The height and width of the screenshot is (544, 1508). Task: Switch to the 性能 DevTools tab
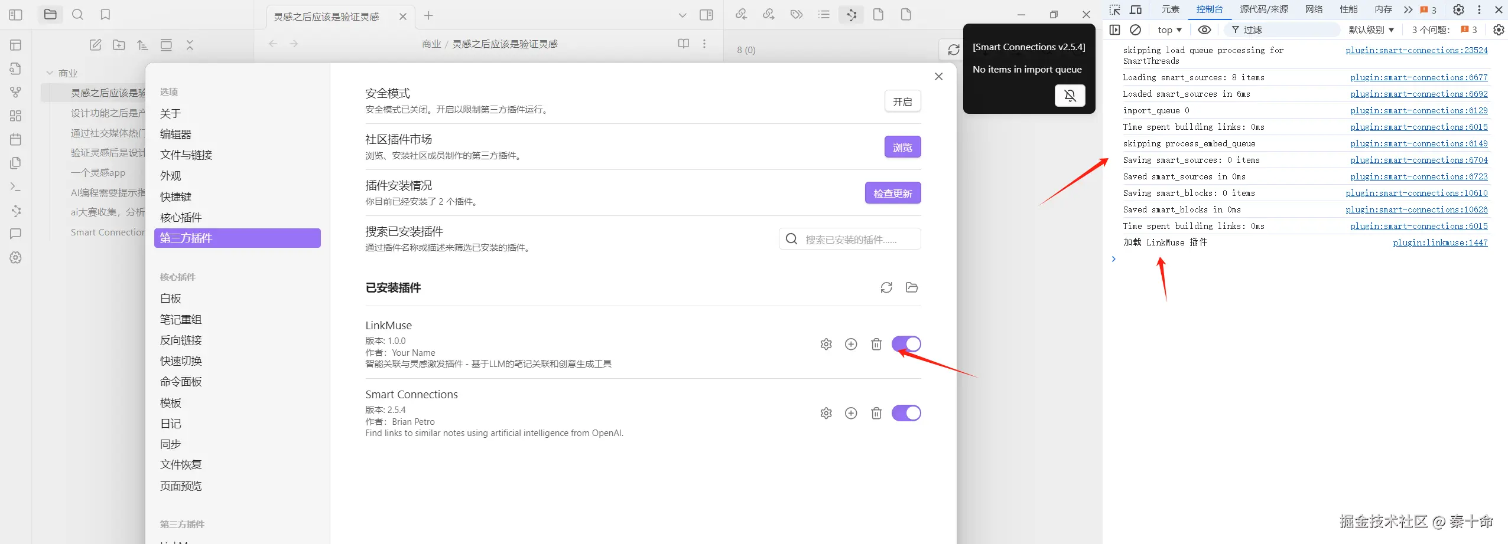pos(1348,9)
